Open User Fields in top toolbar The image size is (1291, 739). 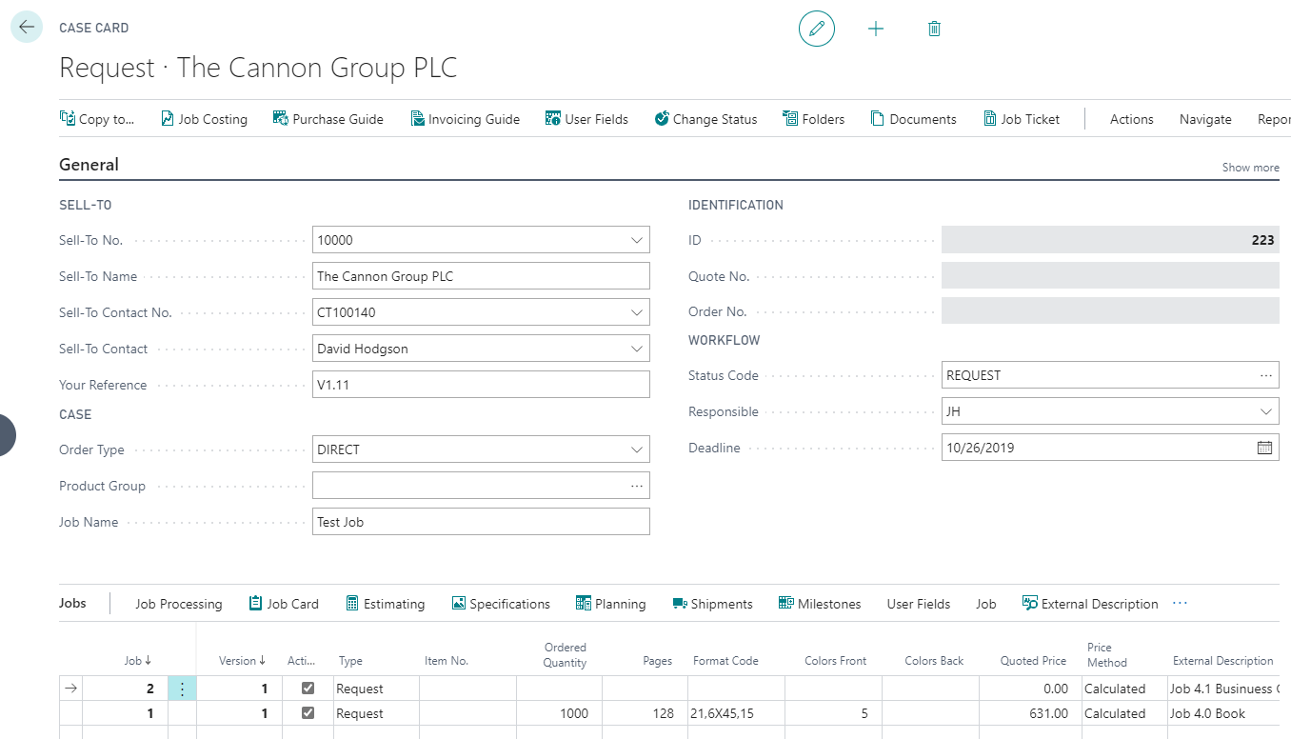pos(587,119)
